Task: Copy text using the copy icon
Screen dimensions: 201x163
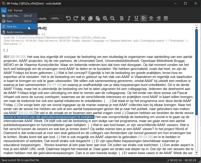Action: [x=90, y=18]
